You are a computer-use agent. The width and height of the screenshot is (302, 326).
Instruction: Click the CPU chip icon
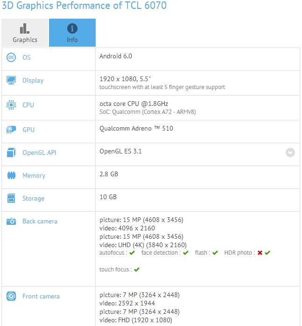coord(11,105)
